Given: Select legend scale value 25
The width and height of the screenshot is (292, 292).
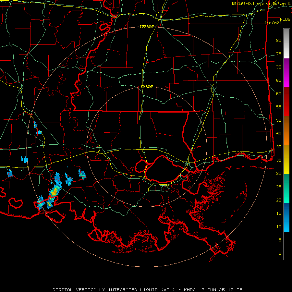Looking at the screenshot, I should point(279,187).
